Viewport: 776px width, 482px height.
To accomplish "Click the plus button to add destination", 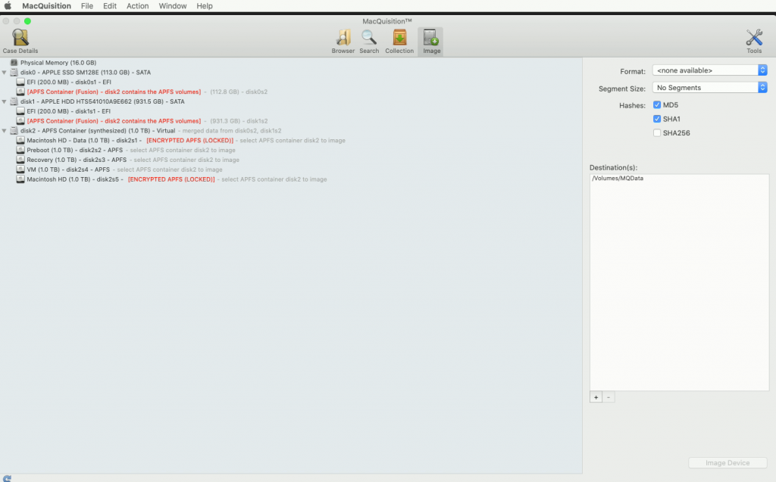I will point(596,397).
